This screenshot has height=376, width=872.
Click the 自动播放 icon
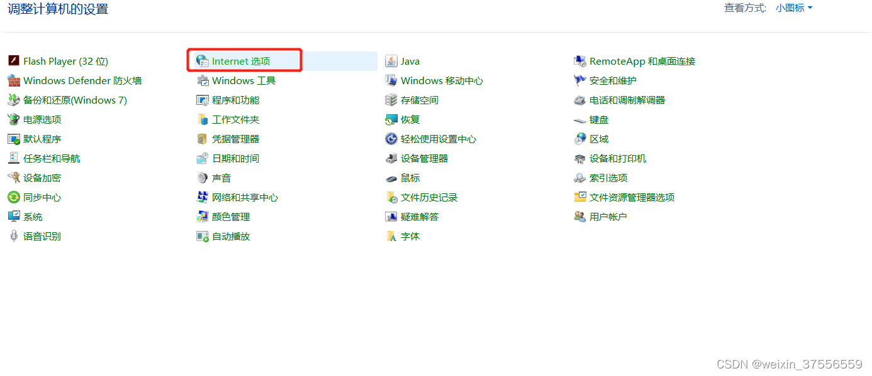[x=202, y=236]
